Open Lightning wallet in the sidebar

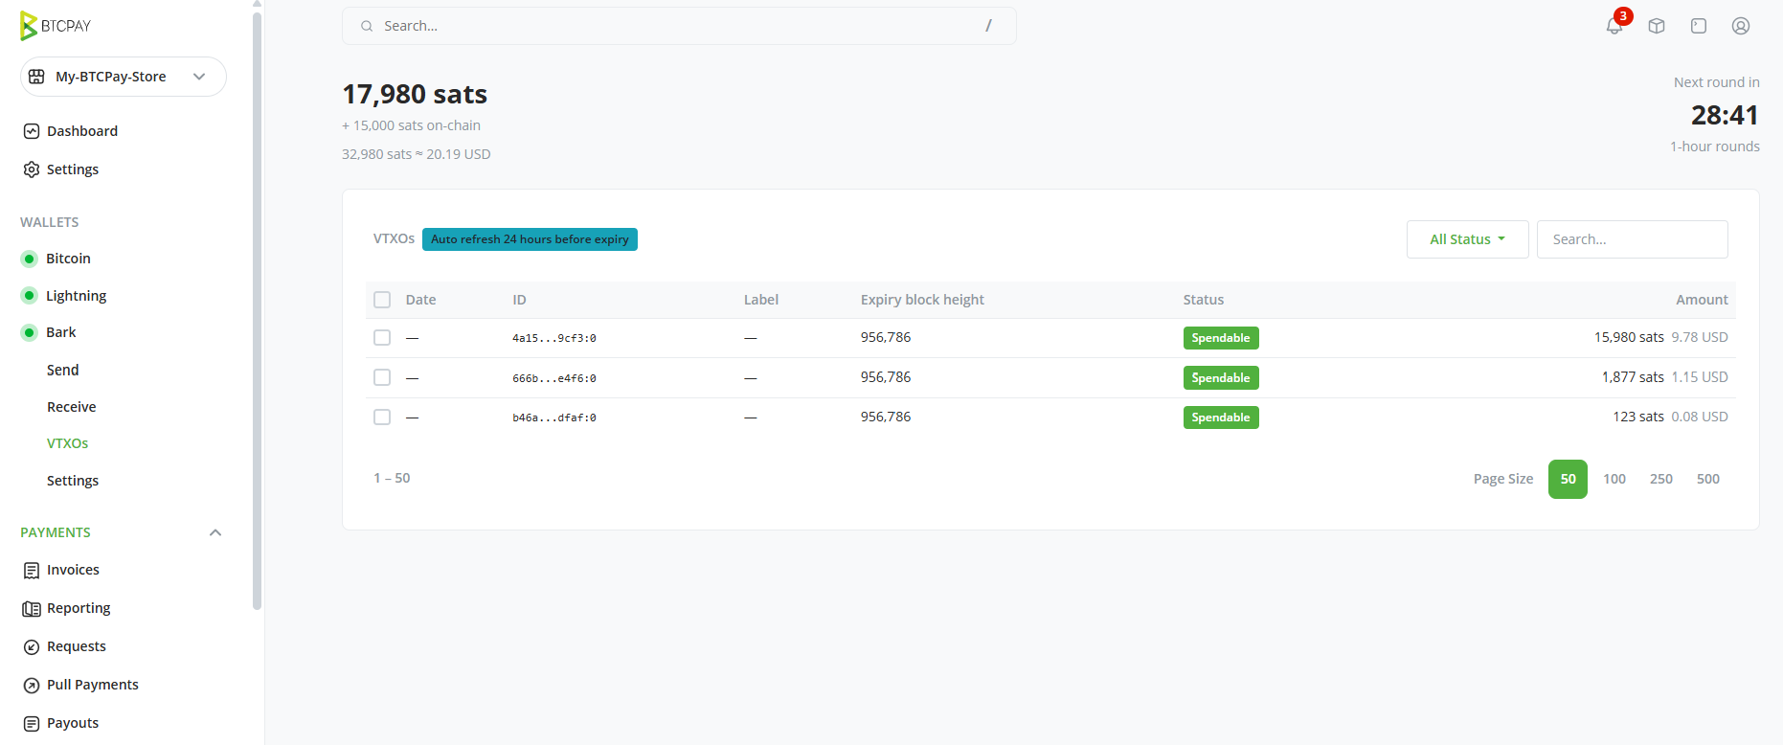point(76,296)
